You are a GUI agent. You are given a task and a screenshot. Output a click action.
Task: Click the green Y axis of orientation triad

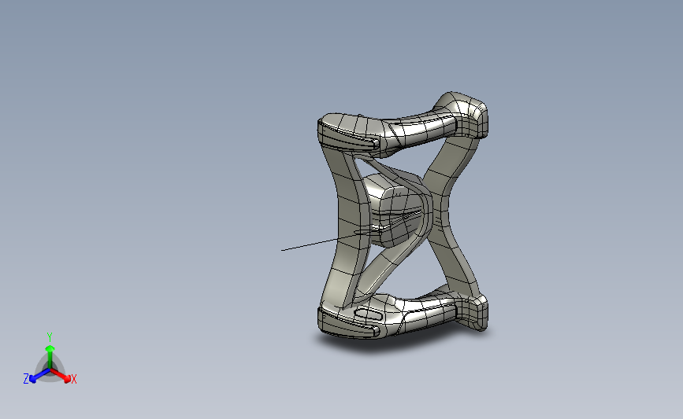50,357
